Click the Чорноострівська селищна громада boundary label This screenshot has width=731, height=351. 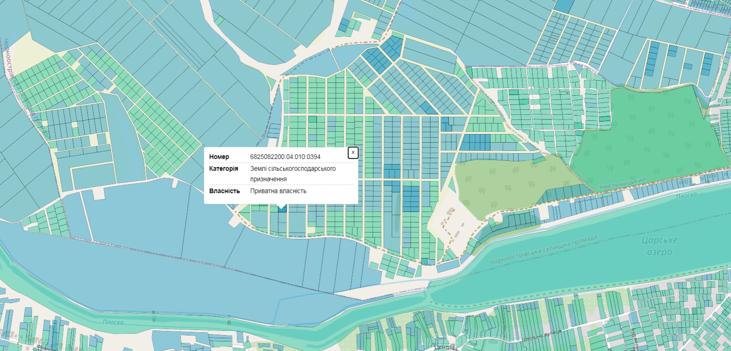click(x=543, y=250)
